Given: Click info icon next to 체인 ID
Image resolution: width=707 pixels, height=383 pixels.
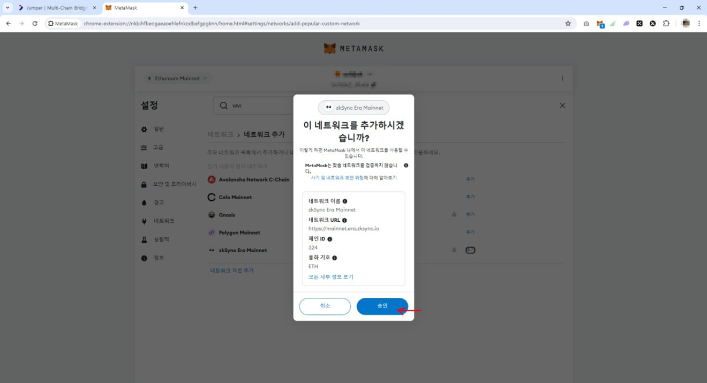Looking at the screenshot, I should point(330,239).
